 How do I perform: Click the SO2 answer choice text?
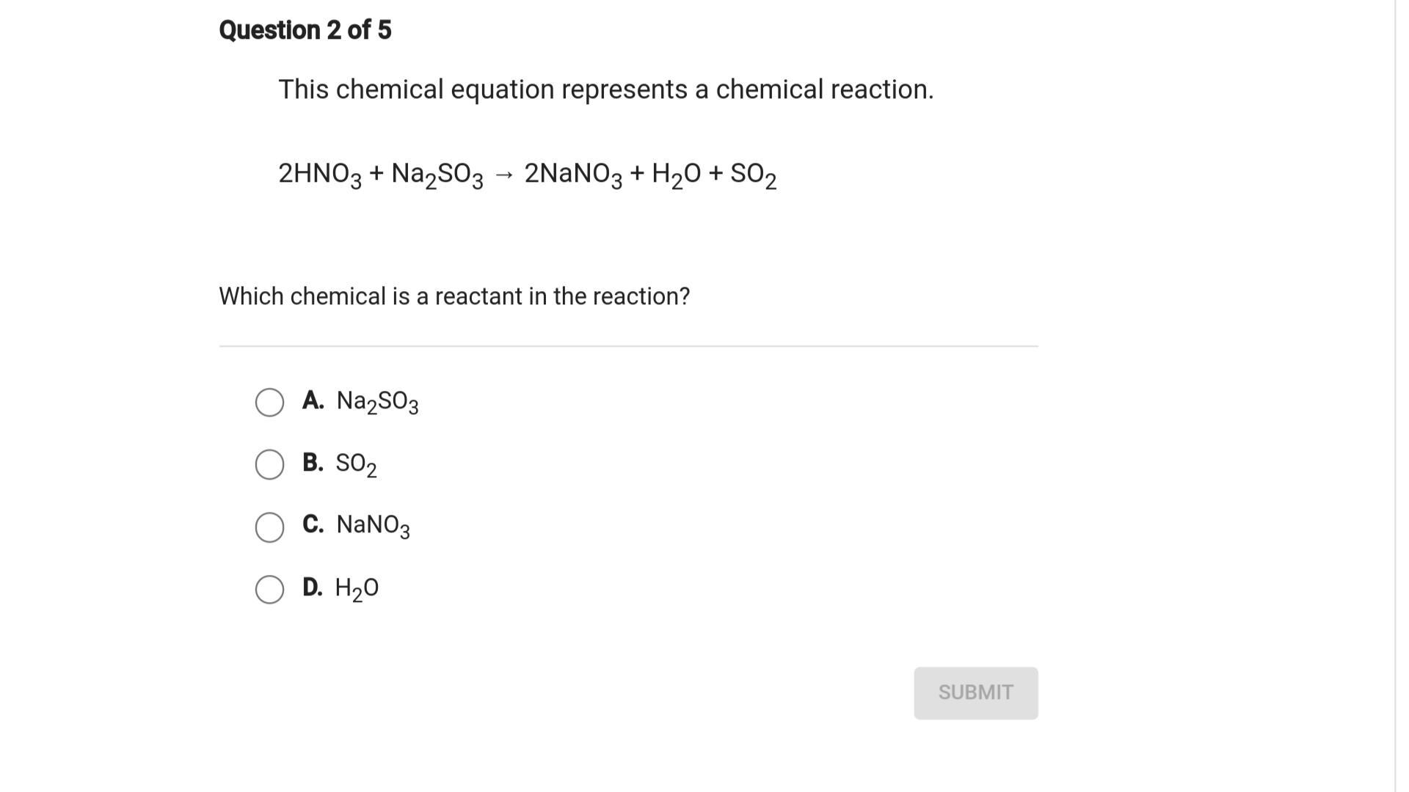click(x=356, y=464)
